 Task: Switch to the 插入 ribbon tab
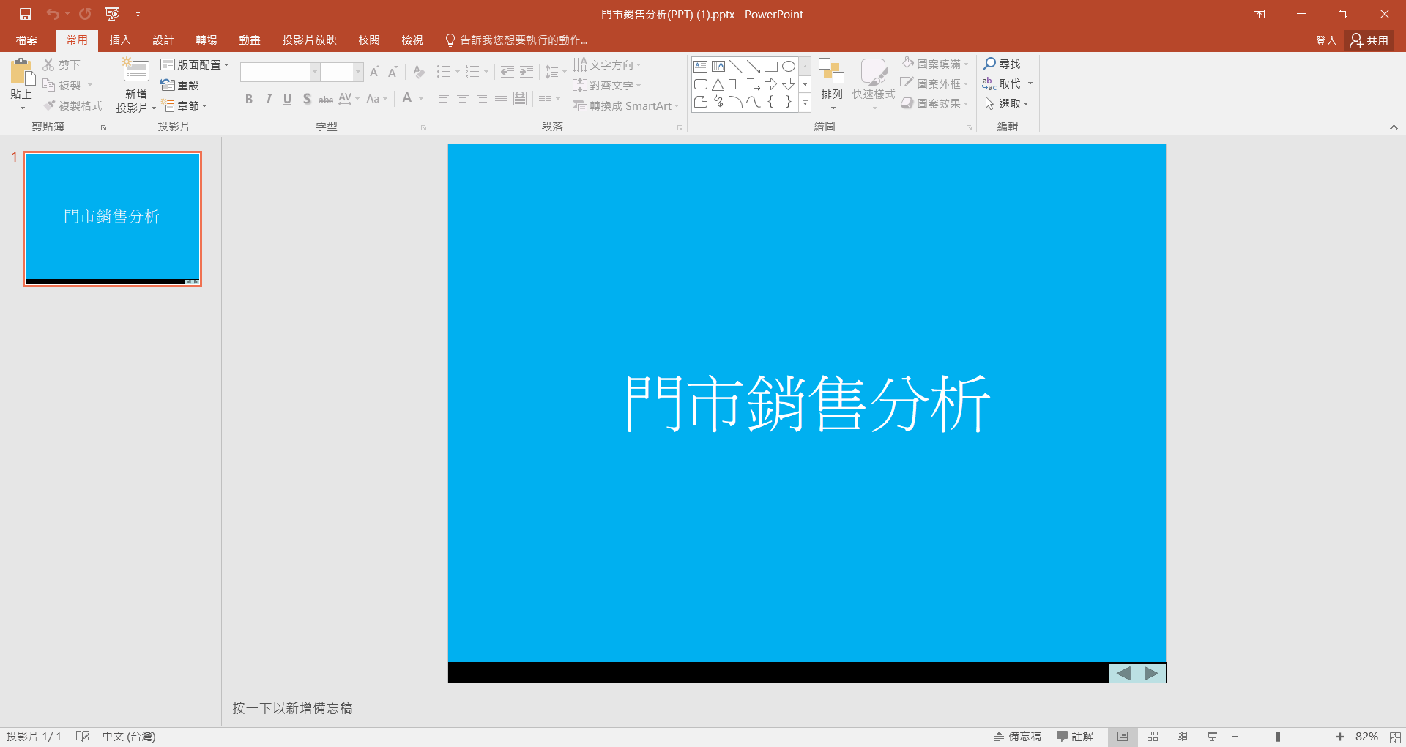click(x=119, y=40)
